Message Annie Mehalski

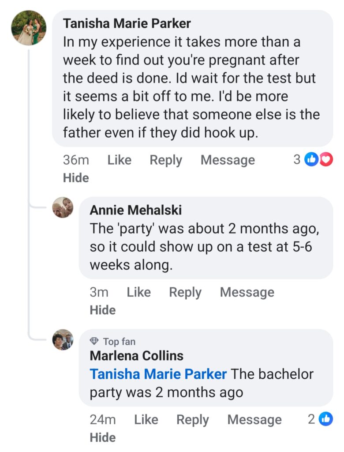247,292
